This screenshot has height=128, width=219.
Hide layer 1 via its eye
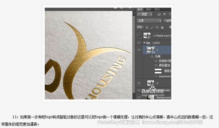coord(139,50)
